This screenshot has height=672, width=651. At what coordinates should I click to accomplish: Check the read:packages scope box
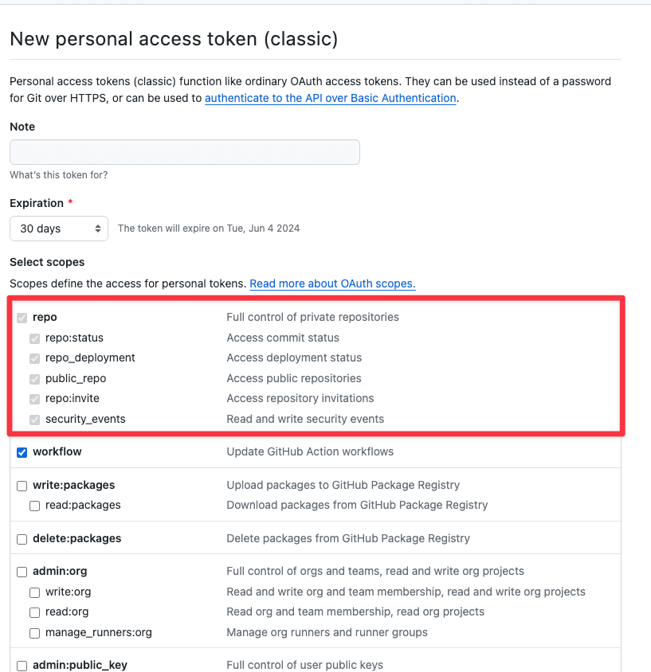(x=35, y=506)
